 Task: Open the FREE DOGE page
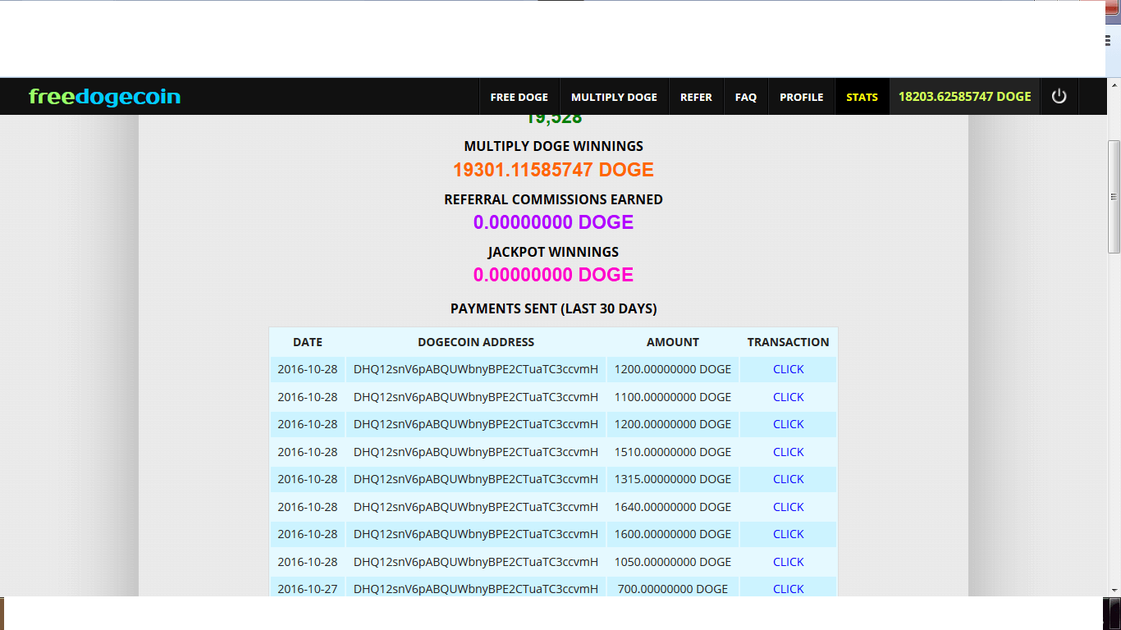coord(519,97)
